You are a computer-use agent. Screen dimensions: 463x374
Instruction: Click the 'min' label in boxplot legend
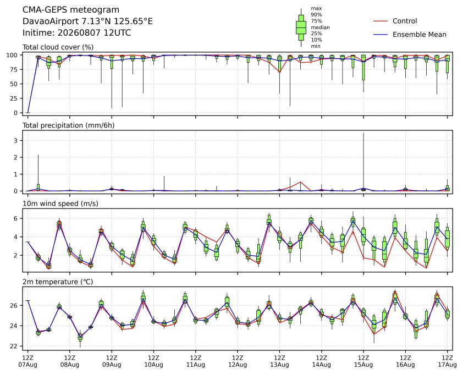[x=316, y=46]
